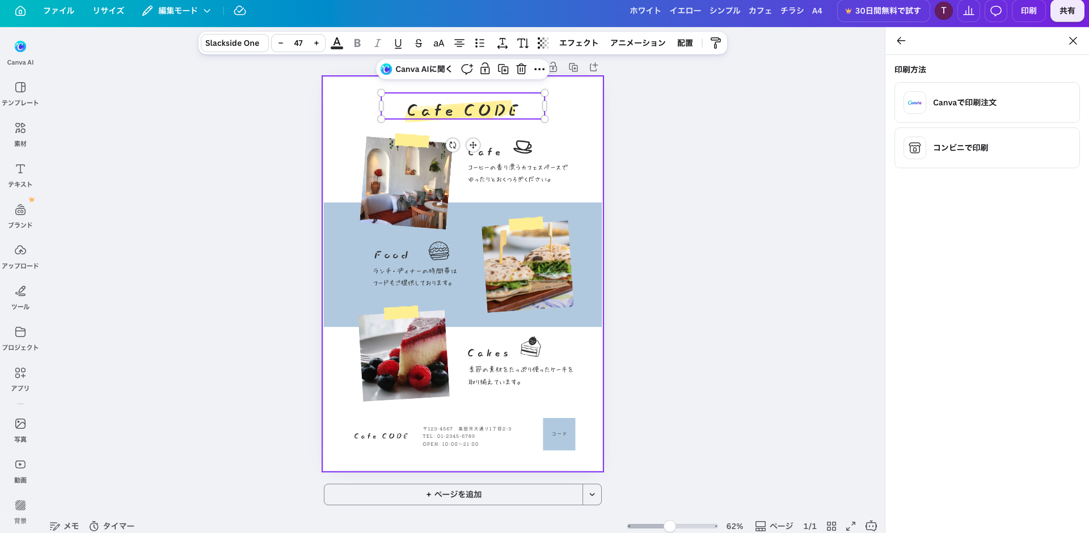The height and width of the screenshot is (533, 1089).
Task: Open the プロジェクト panel
Action: tap(20, 338)
